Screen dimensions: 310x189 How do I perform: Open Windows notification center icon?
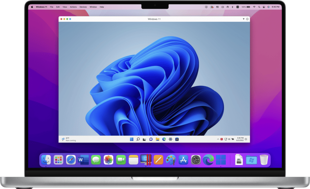pos(246,139)
